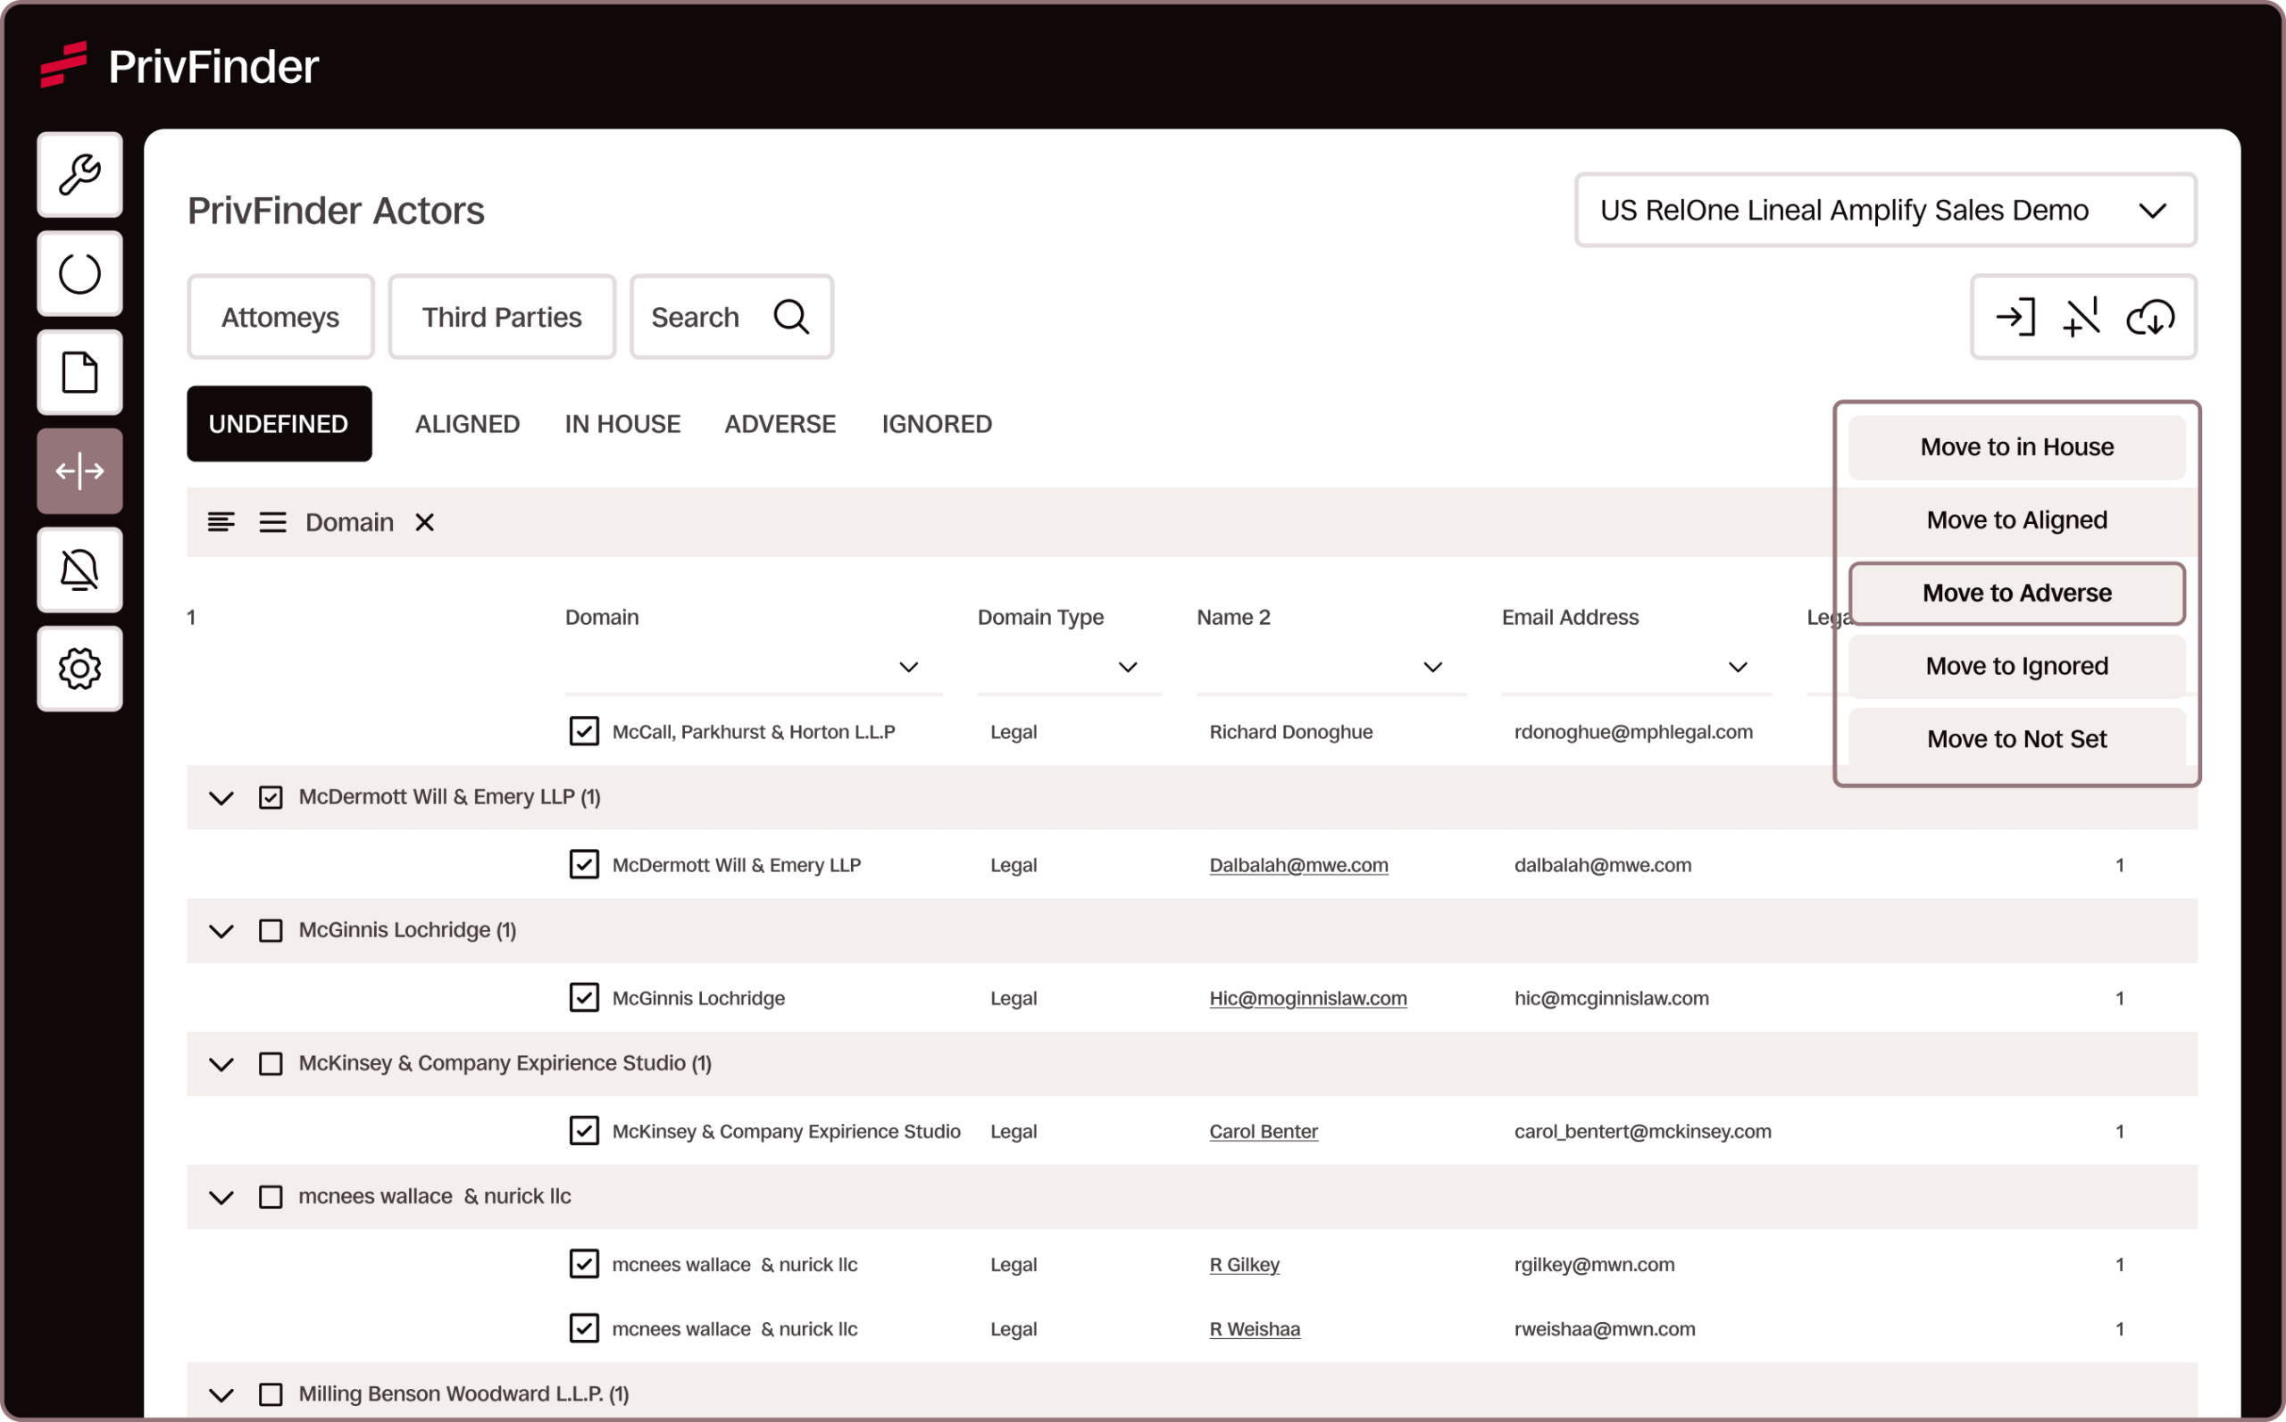This screenshot has width=2286, height=1422.
Task: Select Move to Ignored menu option
Action: [2016, 666]
